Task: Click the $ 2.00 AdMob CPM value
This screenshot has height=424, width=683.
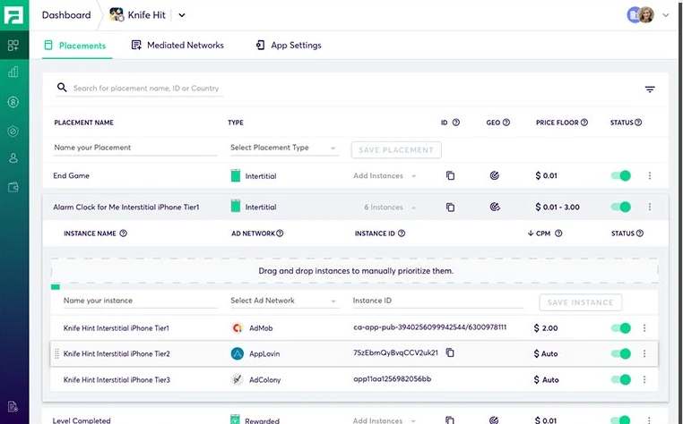Action: pyautogui.click(x=545, y=328)
